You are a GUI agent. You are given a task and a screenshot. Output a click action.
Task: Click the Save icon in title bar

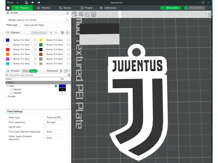click(x=26, y=2)
